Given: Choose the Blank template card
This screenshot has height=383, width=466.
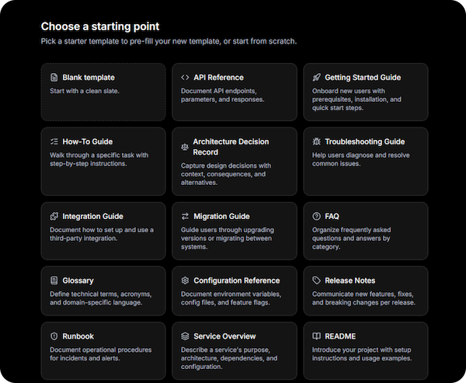Looking at the screenshot, I should 103,92.
